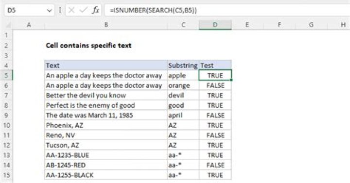350x183 pixels.
Task: Click the fill handle on cell D5
Action: (231, 80)
